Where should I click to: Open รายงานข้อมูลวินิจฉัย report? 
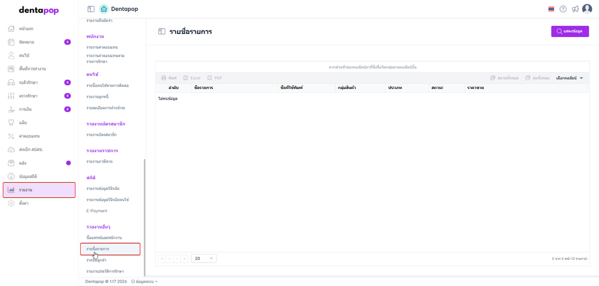(104, 188)
